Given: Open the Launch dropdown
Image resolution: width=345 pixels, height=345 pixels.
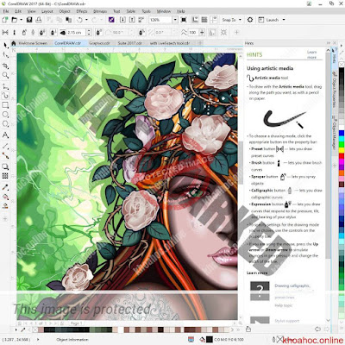Looking at the screenshot, I should click(272, 20).
